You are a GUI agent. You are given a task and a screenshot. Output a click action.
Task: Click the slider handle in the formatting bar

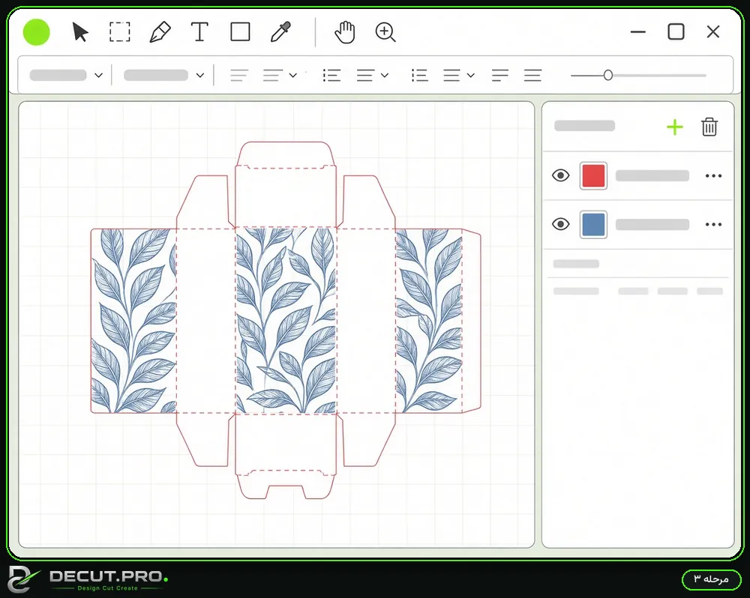pos(608,76)
